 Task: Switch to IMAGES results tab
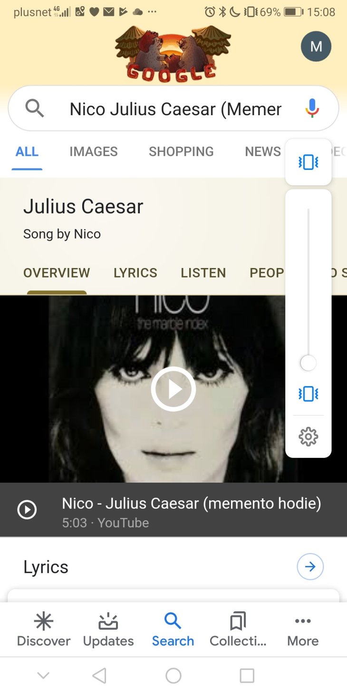click(94, 151)
